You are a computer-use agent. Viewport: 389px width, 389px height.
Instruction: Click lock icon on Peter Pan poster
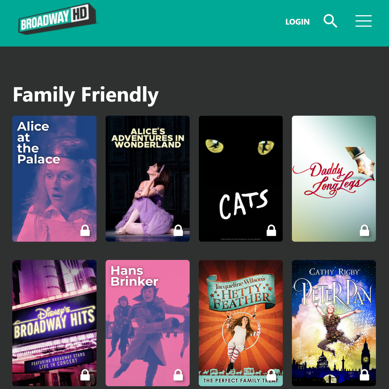pyautogui.click(x=365, y=375)
